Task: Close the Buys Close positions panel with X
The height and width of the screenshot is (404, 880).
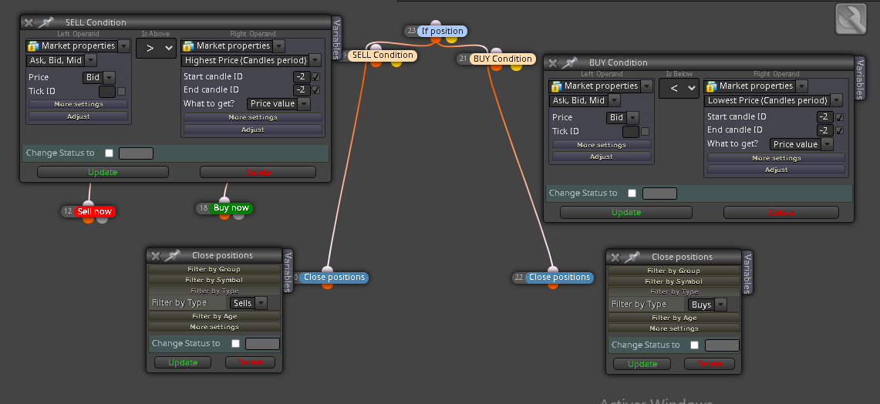Action: (x=615, y=258)
